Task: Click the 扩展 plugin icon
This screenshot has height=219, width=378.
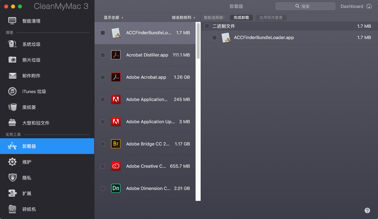Action: pyautogui.click(x=12, y=193)
